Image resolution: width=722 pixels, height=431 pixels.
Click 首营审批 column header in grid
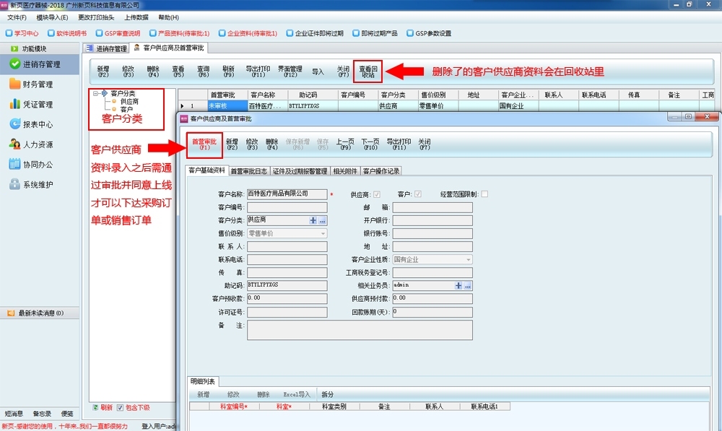pyautogui.click(x=227, y=95)
